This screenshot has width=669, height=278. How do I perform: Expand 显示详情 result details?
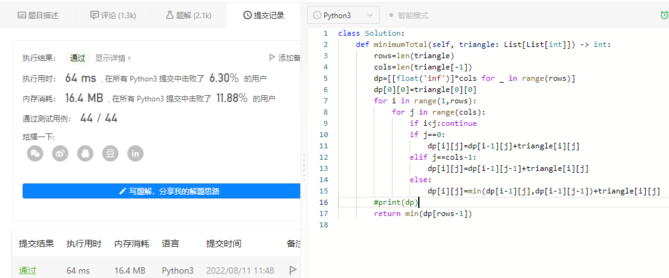(x=113, y=58)
